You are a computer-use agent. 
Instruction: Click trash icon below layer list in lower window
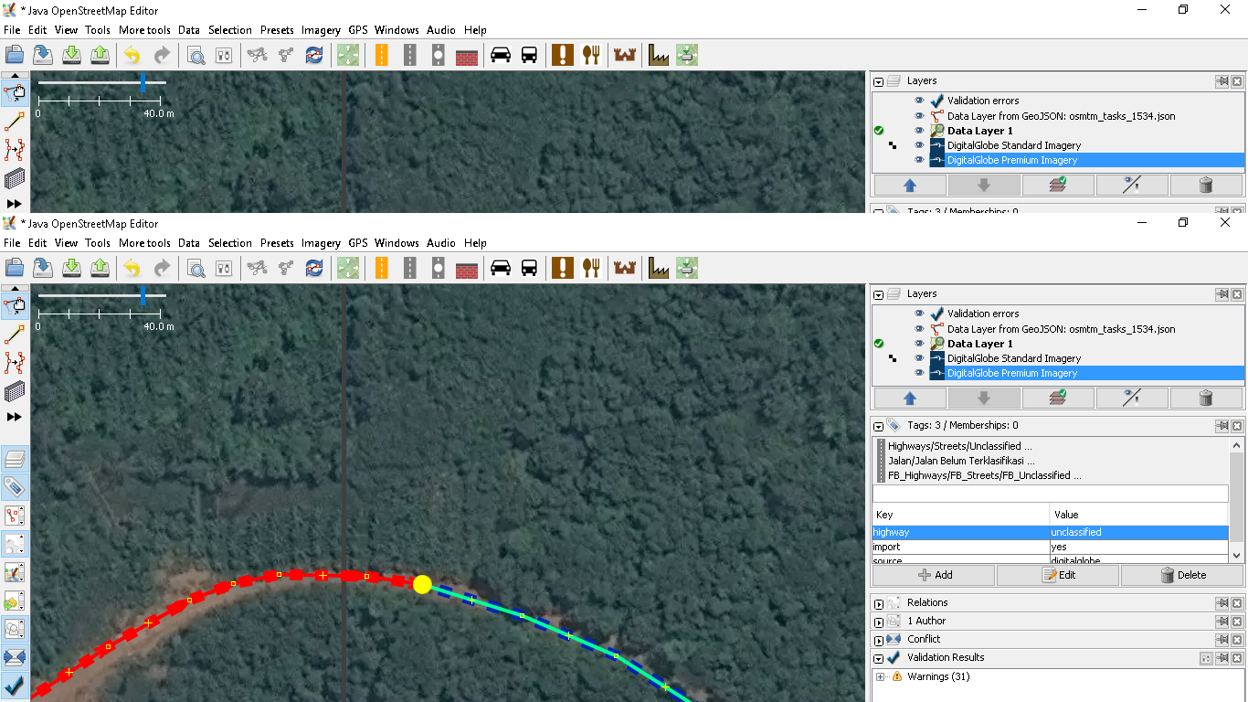tap(1206, 399)
